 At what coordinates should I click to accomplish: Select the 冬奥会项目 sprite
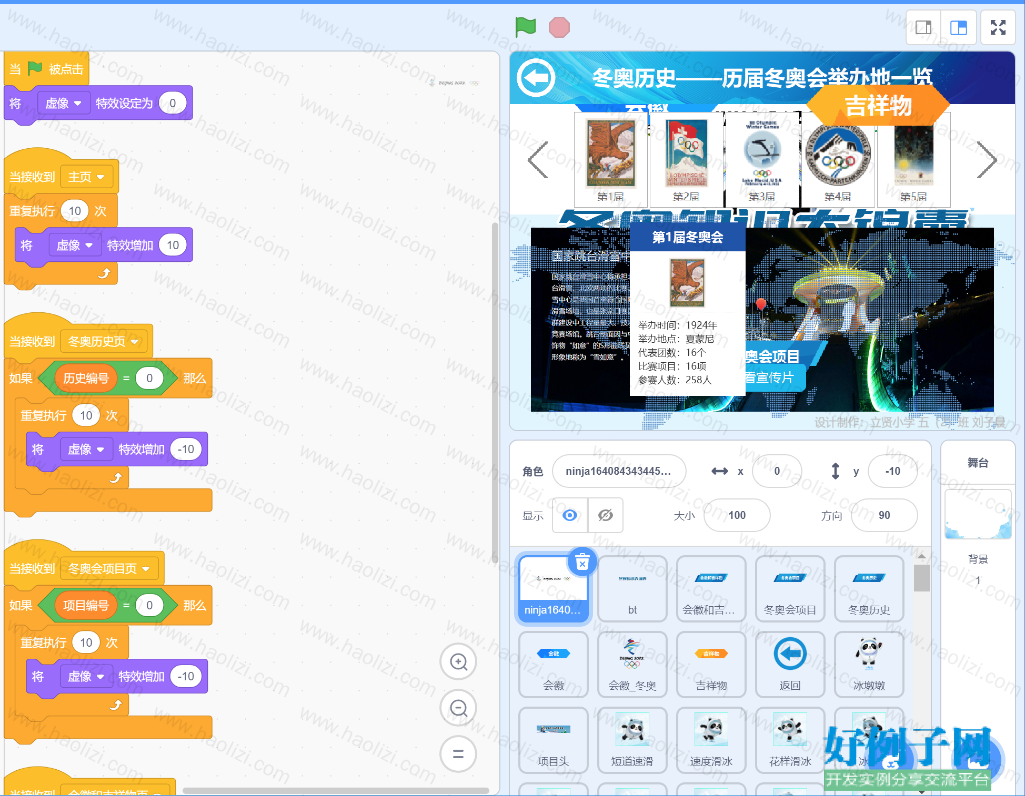pyautogui.click(x=790, y=589)
